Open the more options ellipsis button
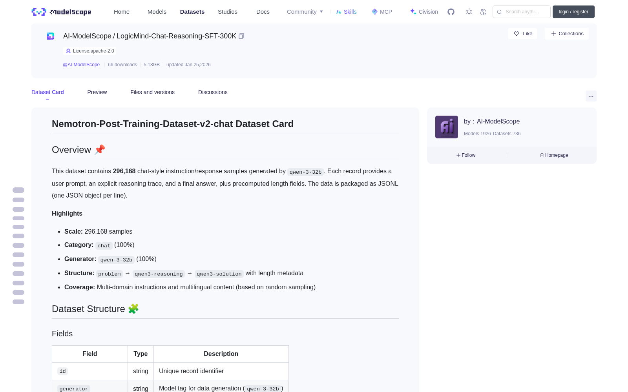Screen dimensions: 628x392 pyautogui.click(x=591, y=96)
